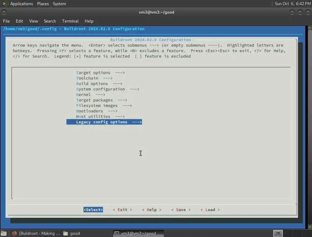This screenshot has height=237, width=312.
Task: Open Kernel submenu
Action: tap(90, 94)
